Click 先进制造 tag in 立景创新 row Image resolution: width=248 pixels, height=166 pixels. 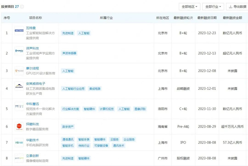pyautogui.click(x=68, y=158)
